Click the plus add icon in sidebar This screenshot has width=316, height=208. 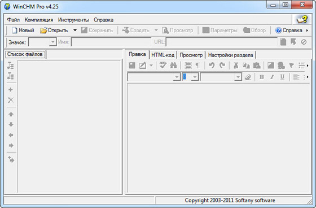pos(11,89)
